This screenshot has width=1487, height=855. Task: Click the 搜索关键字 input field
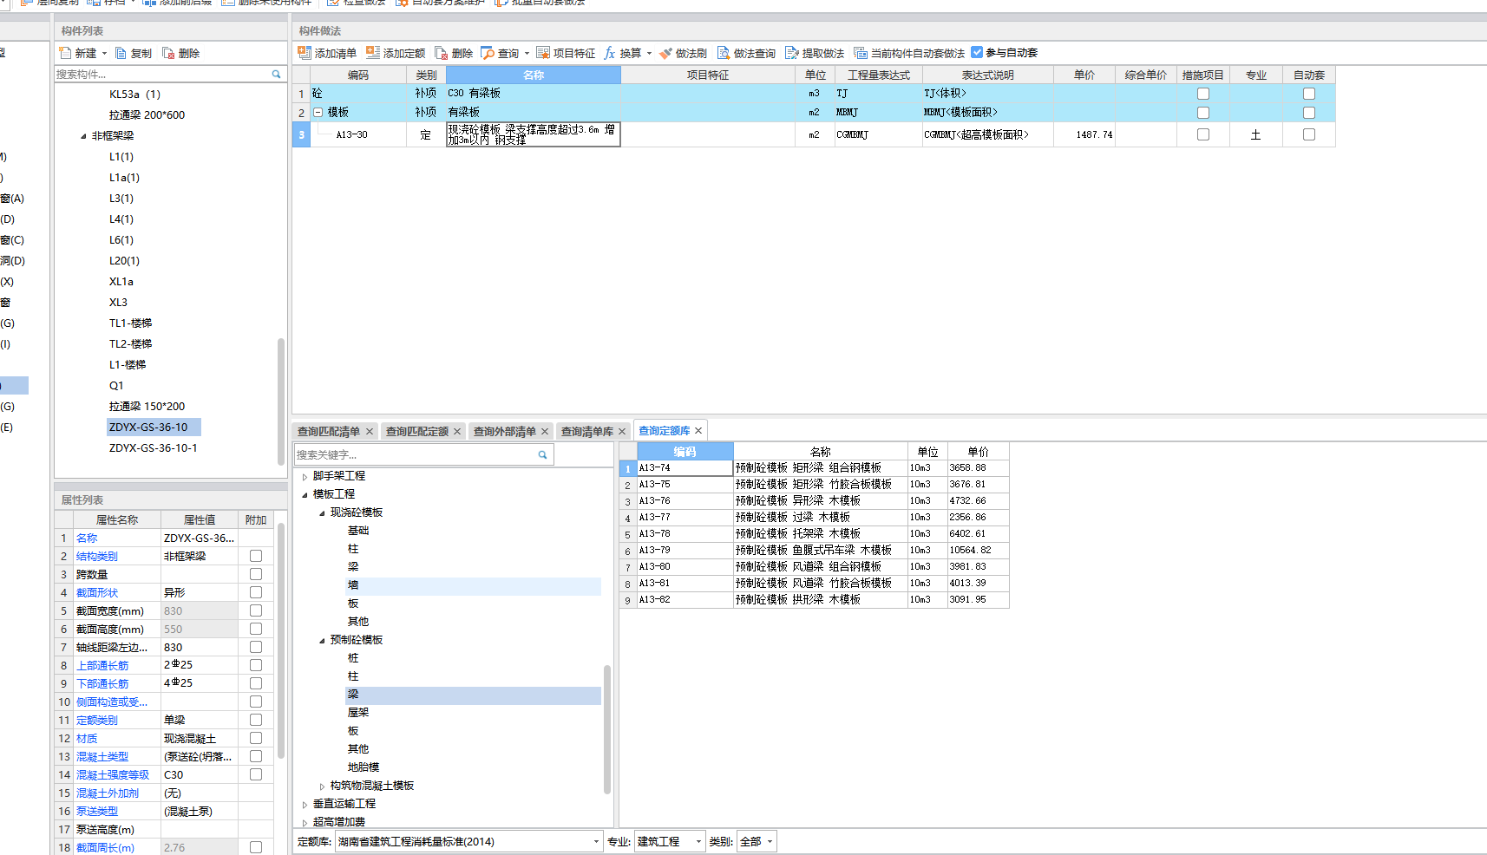click(415, 454)
